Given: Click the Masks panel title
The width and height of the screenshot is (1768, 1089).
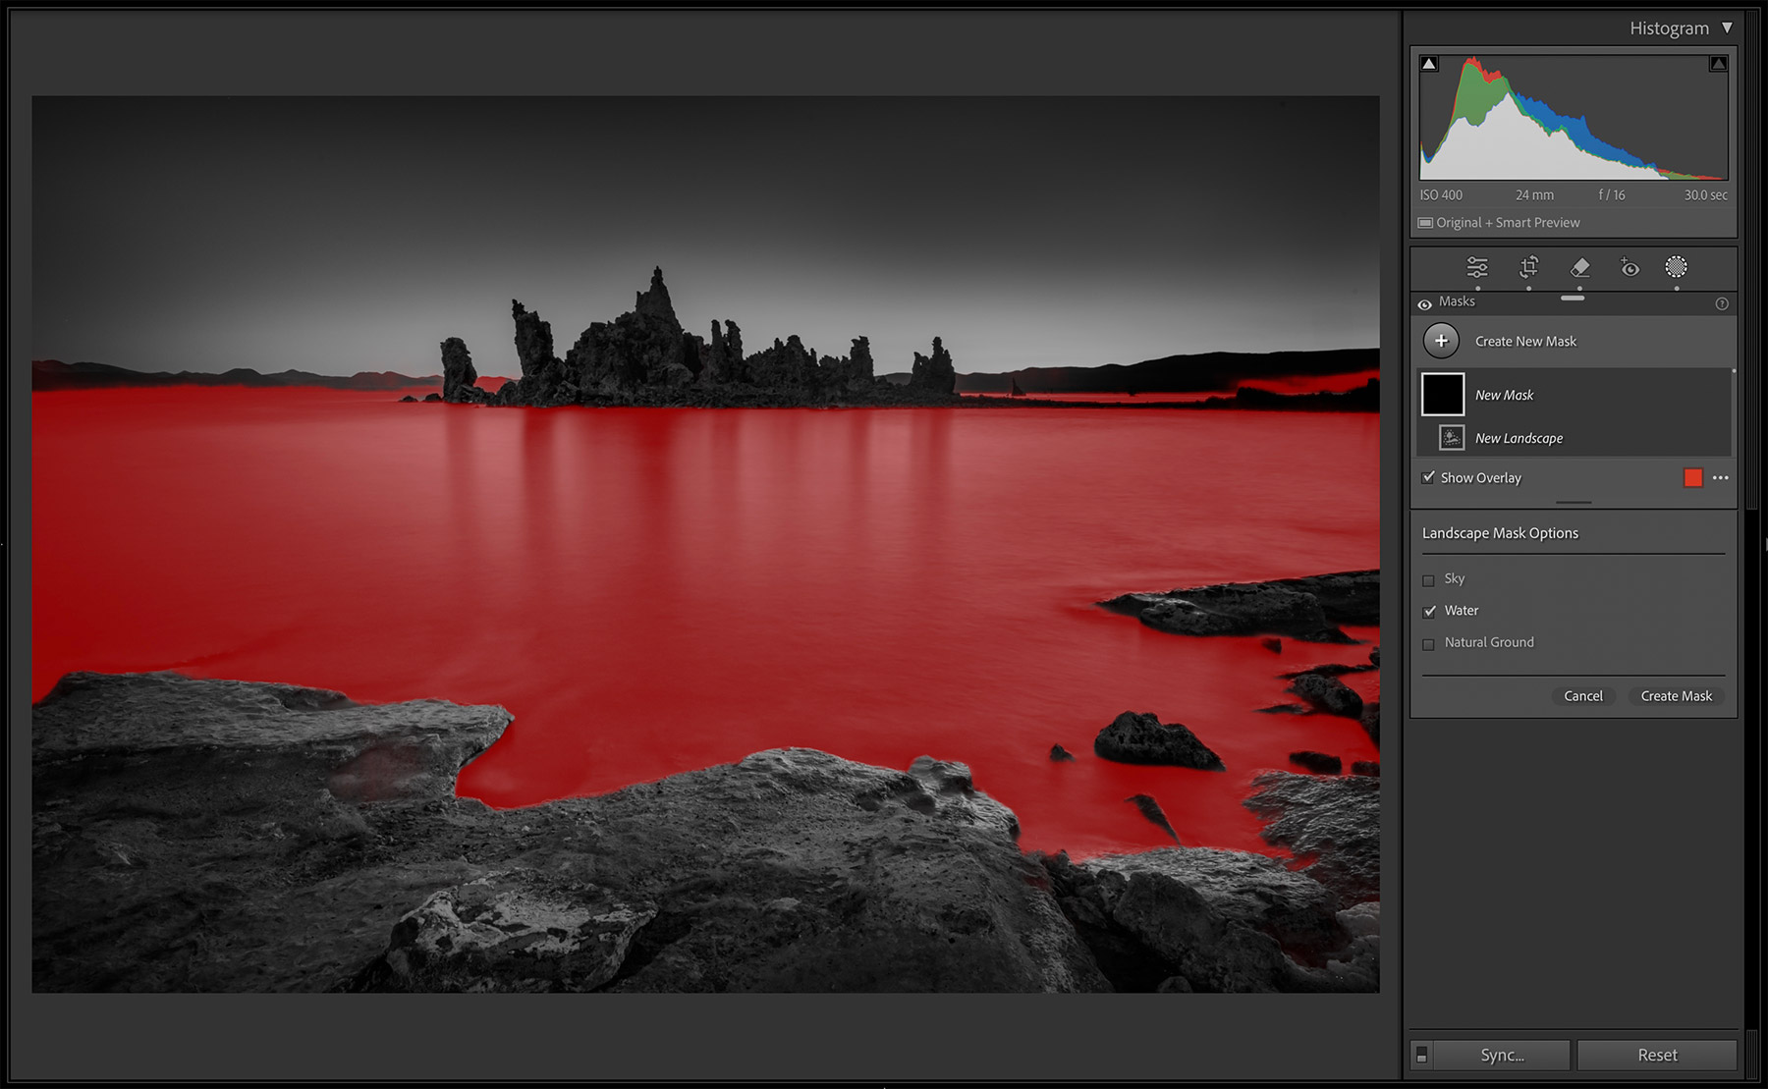Looking at the screenshot, I should click(1457, 301).
